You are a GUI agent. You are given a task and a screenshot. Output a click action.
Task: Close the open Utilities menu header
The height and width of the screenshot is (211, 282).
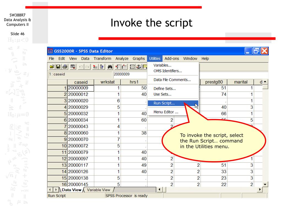click(x=155, y=59)
